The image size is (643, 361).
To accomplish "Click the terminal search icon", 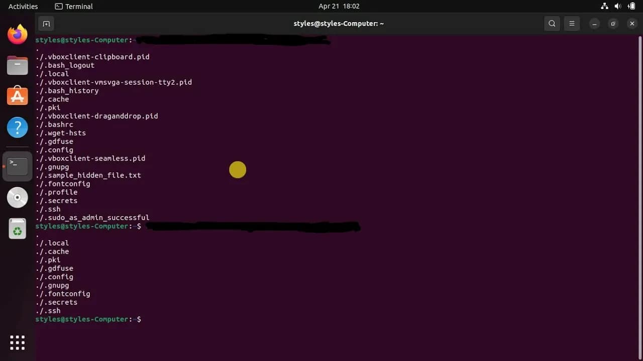I will click(x=552, y=24).
